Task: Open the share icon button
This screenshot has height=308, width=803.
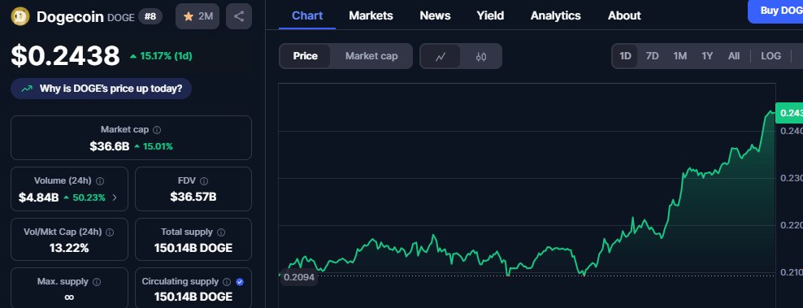Action: (239, 16)
